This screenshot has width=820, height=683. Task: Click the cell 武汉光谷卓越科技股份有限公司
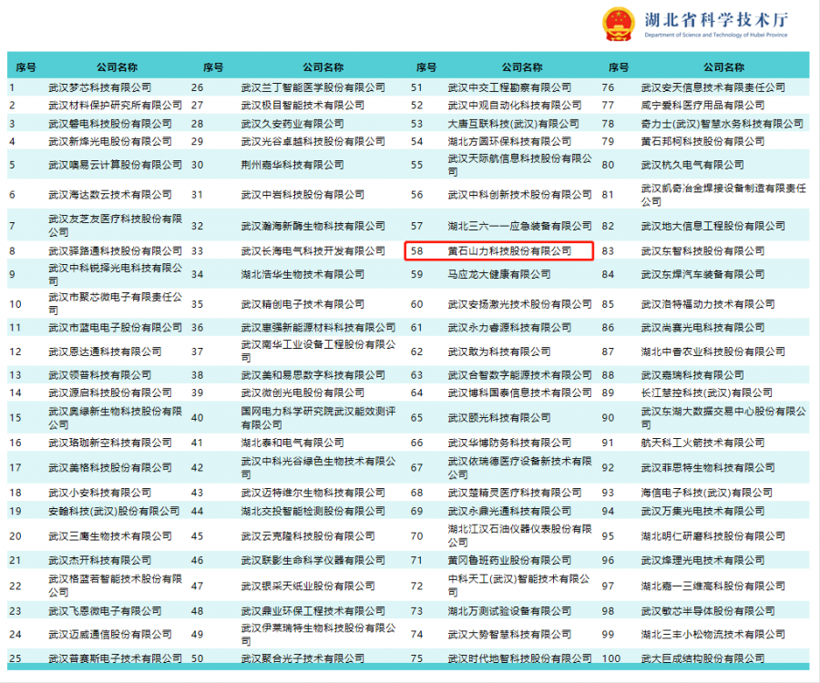coord(313,141)
